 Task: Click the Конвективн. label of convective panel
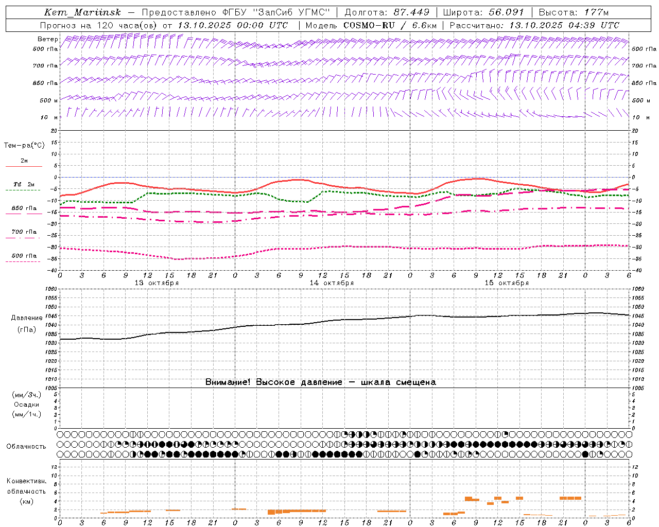click(27, 481)
